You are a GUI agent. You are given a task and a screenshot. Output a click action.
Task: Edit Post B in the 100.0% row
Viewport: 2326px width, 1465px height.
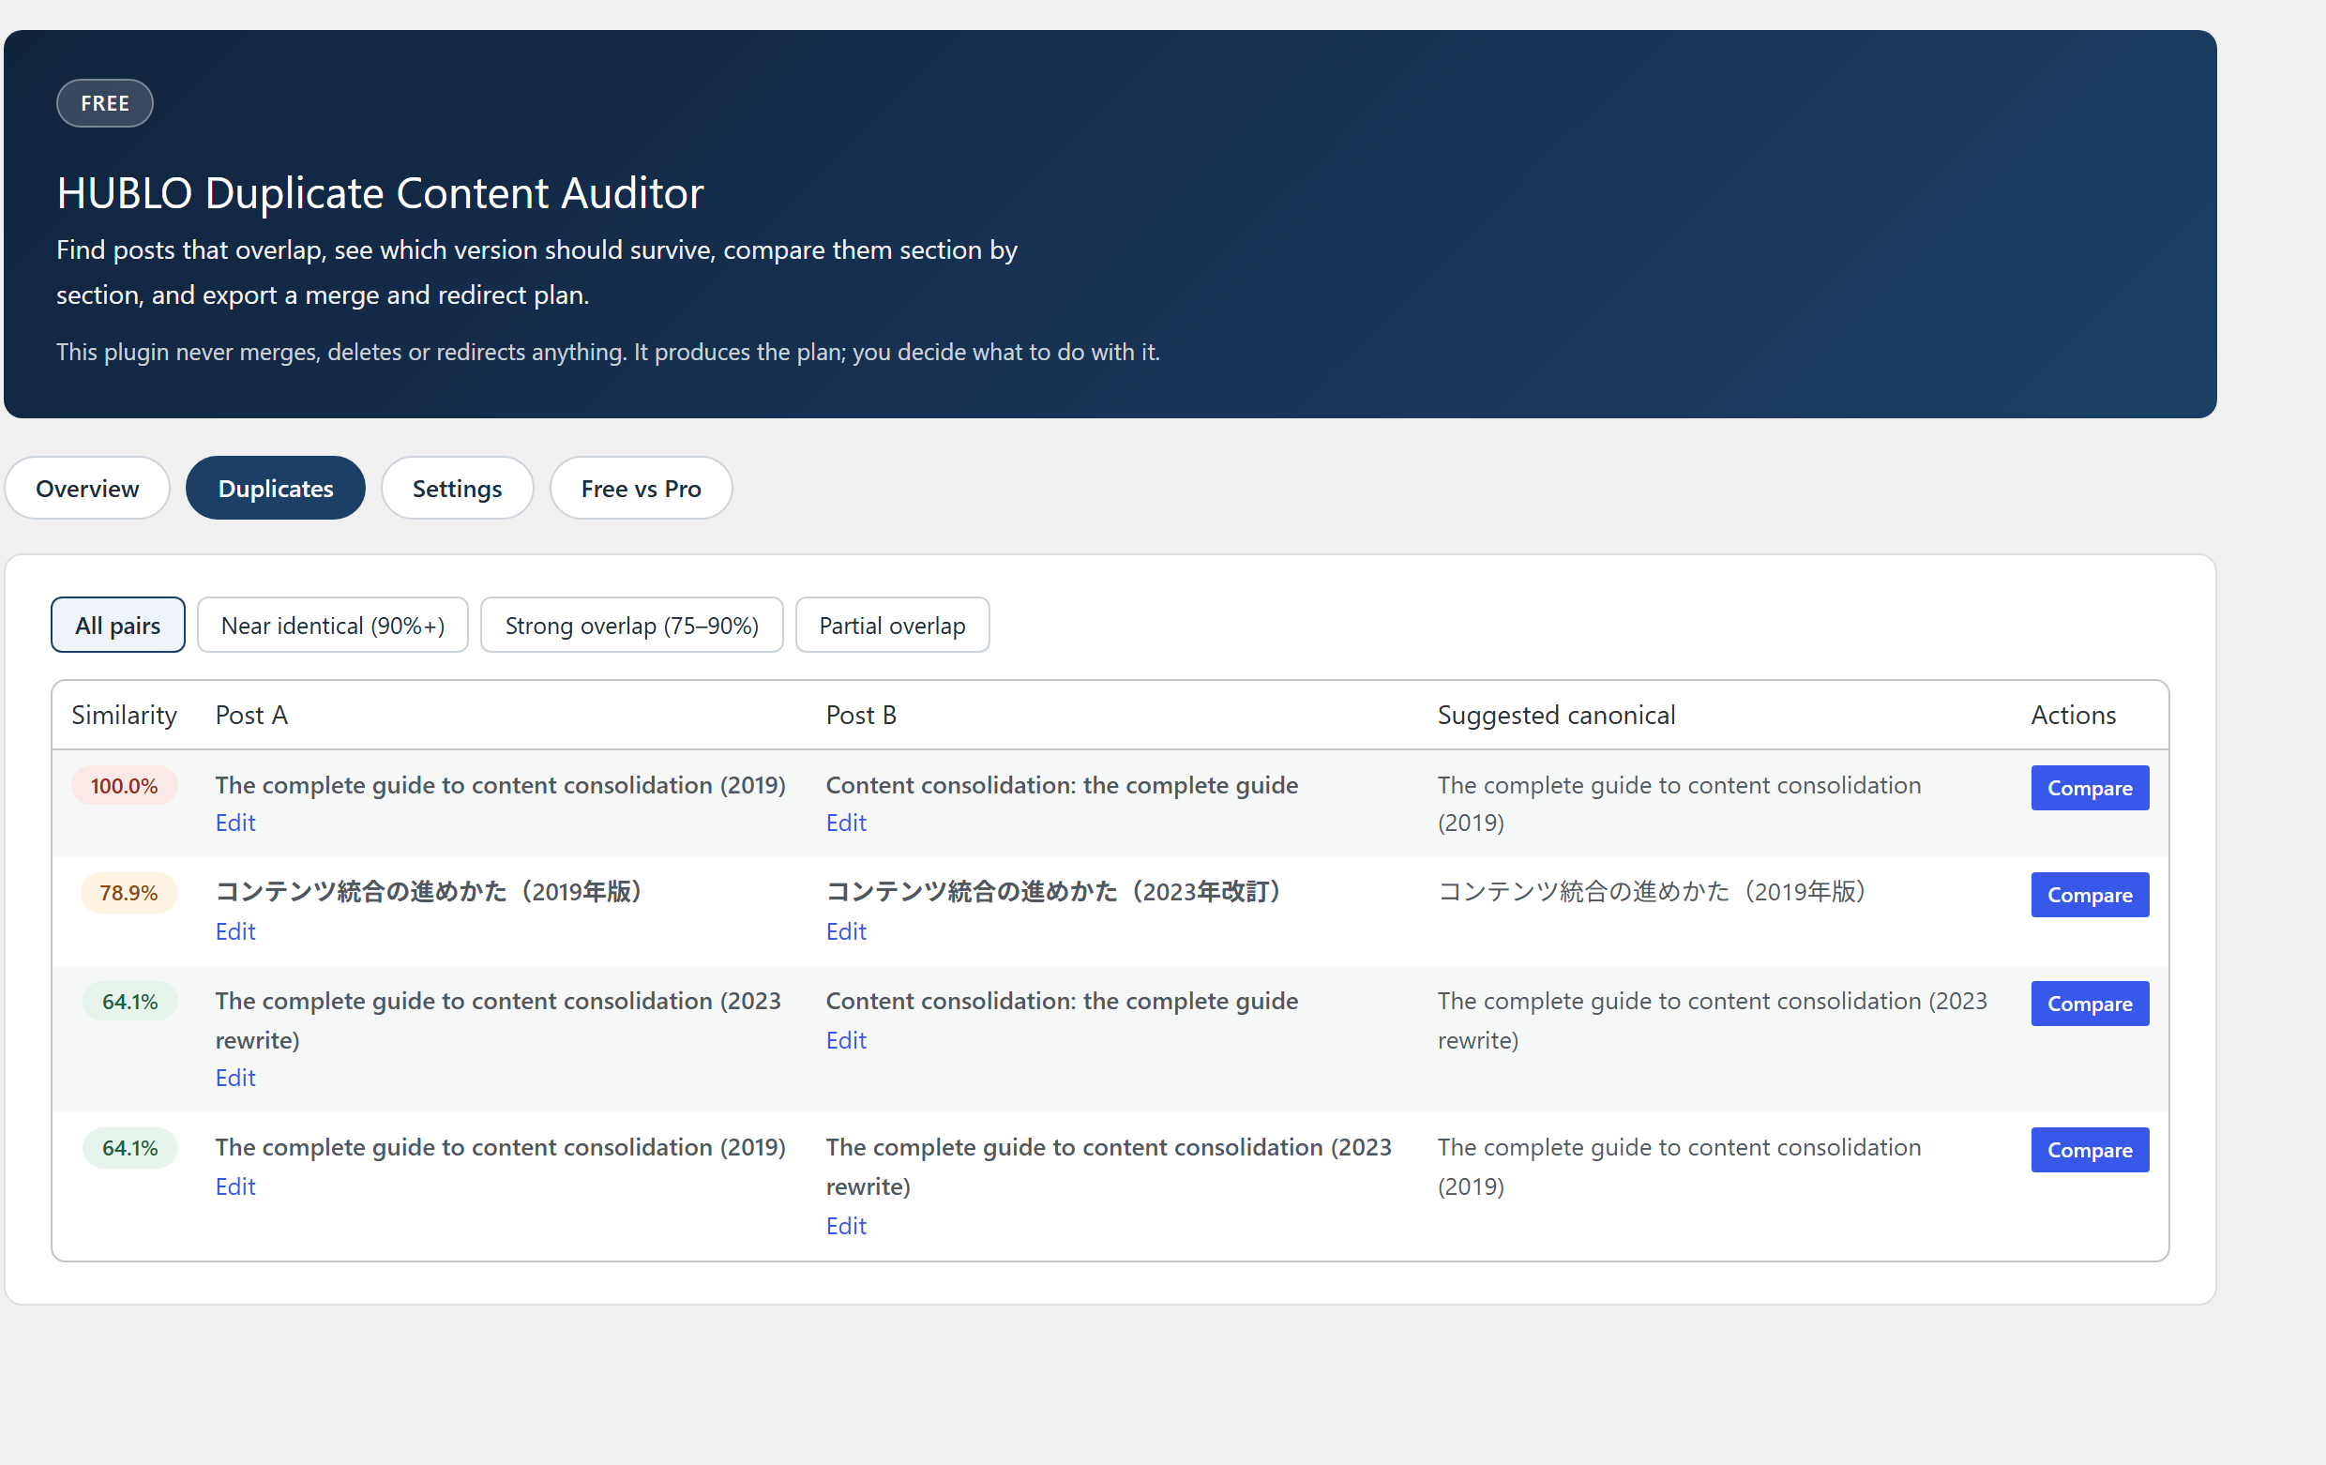click(846, 823)
